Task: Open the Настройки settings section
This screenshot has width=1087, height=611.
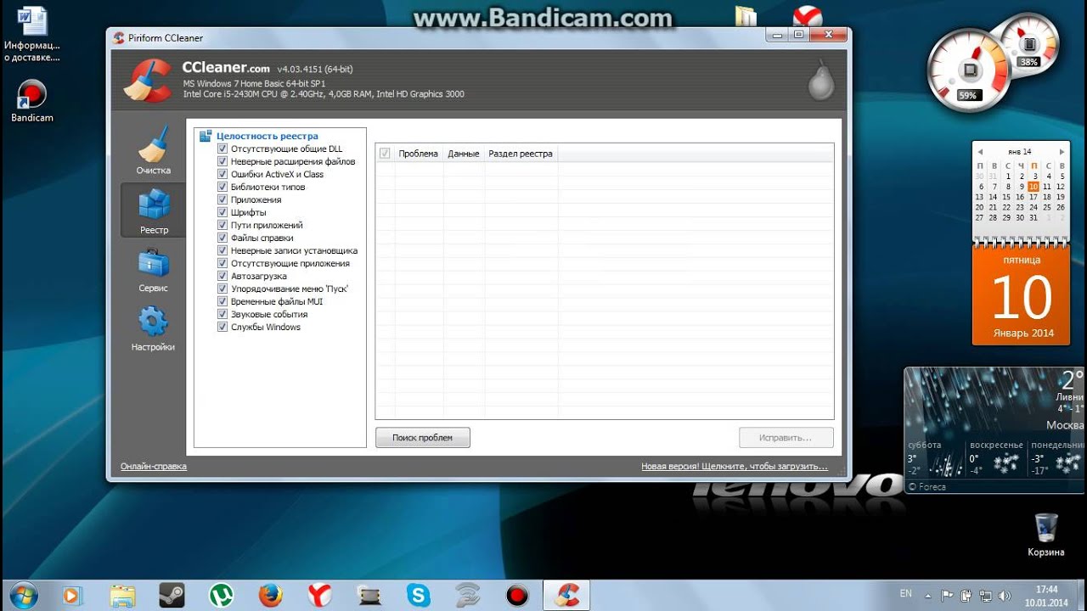Action: tap(154, 329)
